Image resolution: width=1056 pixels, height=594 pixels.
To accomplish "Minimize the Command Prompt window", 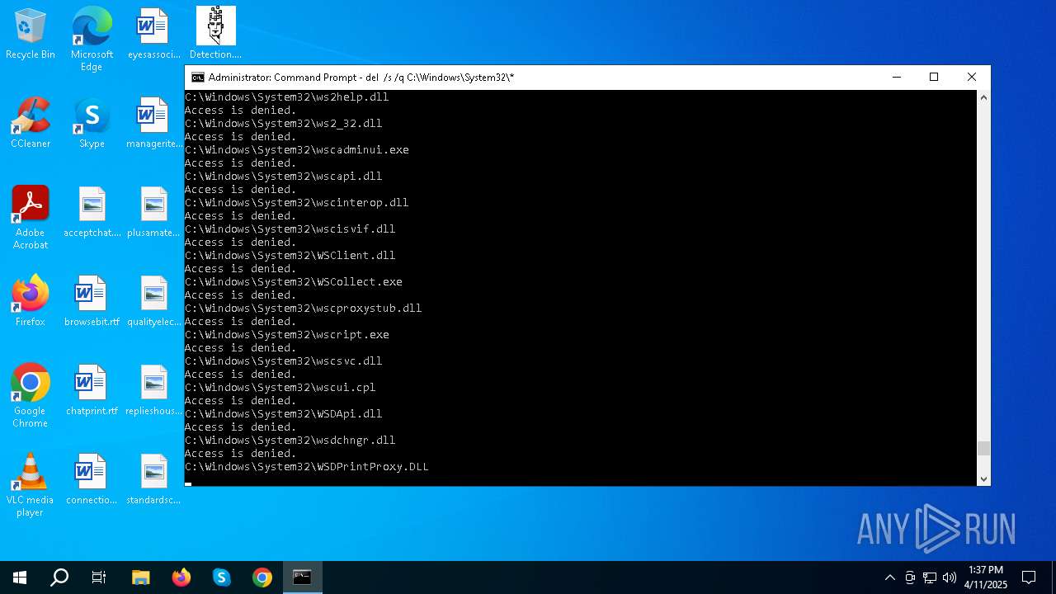I will pos(897,78).
